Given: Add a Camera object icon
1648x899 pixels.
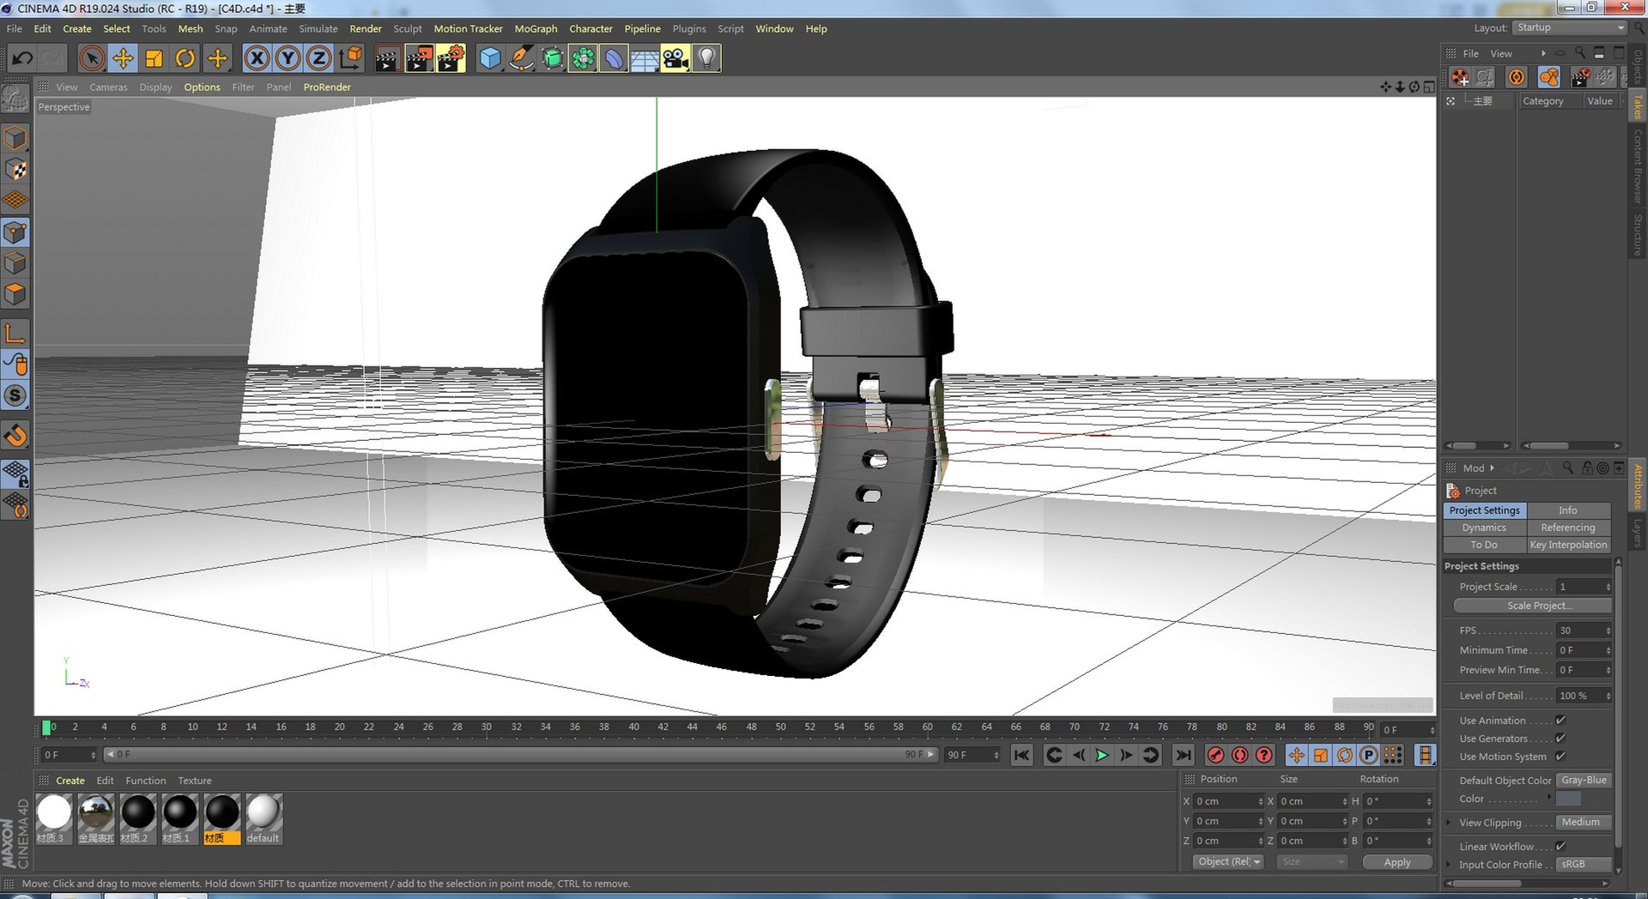Looking at the screenshot, I should point(676,58).
